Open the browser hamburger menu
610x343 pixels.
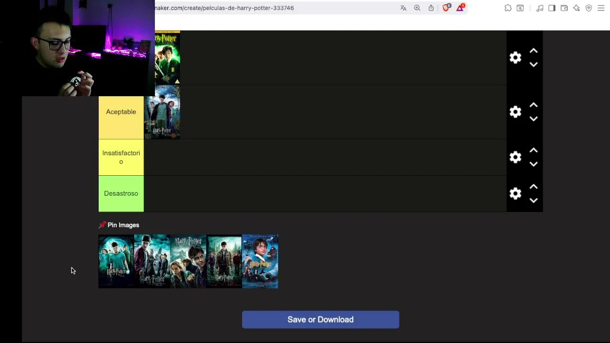(601, 8)
